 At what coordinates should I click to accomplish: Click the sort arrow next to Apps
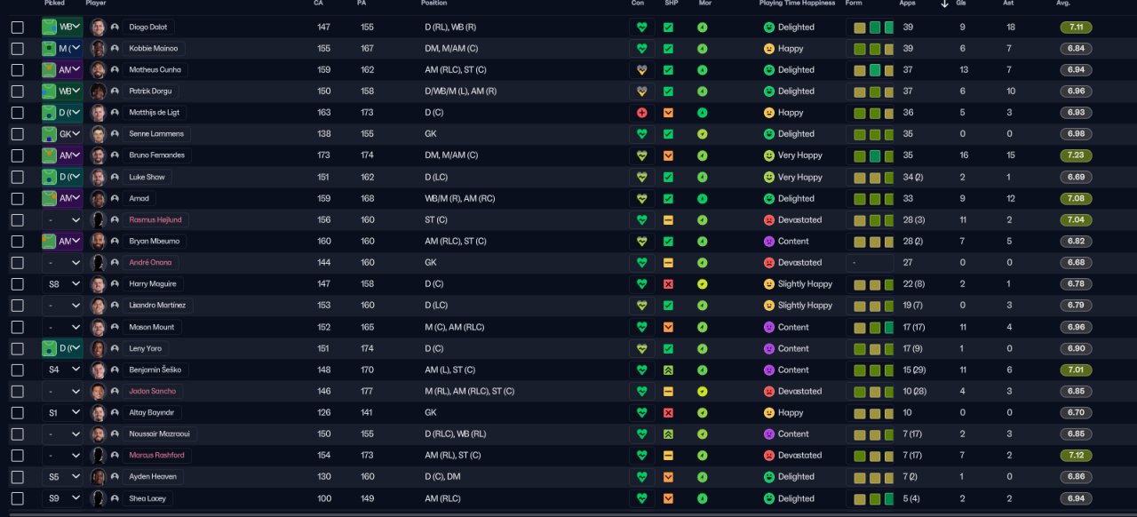pos(944,4)
